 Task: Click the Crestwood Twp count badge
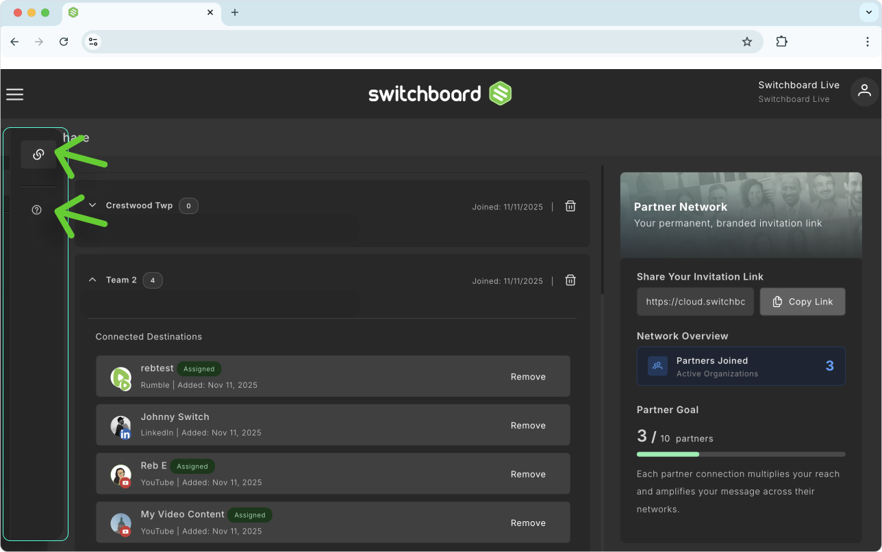(x=188, y=205)
